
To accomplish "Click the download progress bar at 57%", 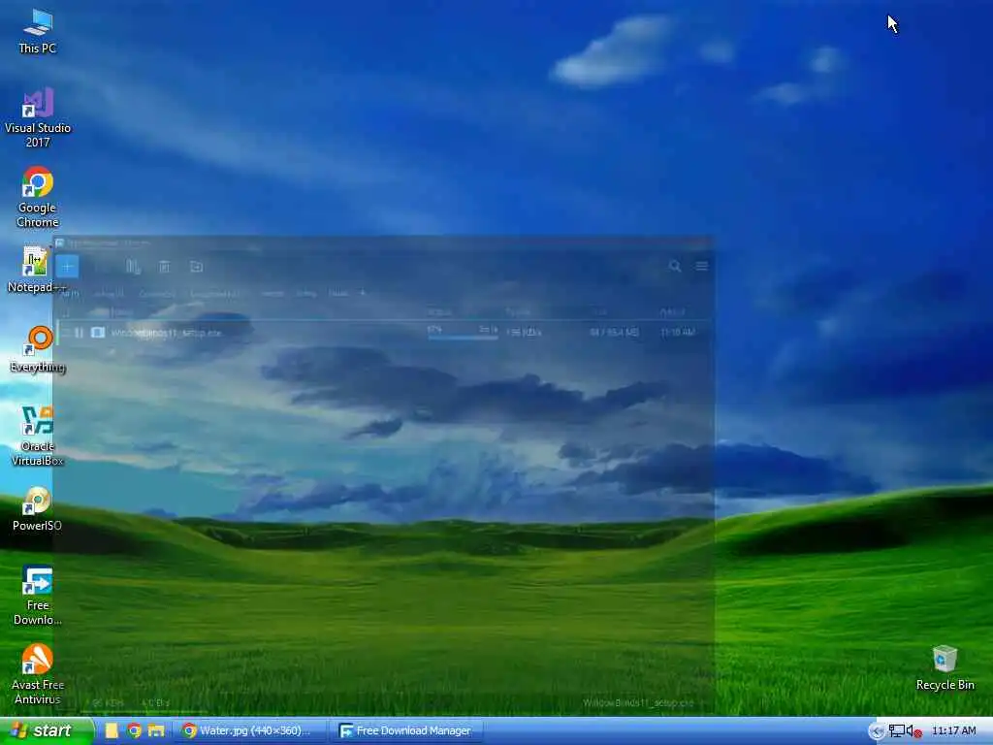I will 463,338.
